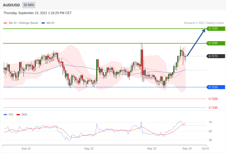This screenshot has width=226, height=153.
Task: Click the Sep 21 date axis label
Action: (26, 148)
